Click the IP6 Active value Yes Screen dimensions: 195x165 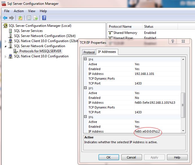click(137, 122)
